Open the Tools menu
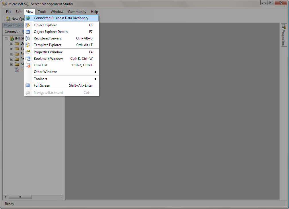Screen dimensions: 289x209 (42, 12)
